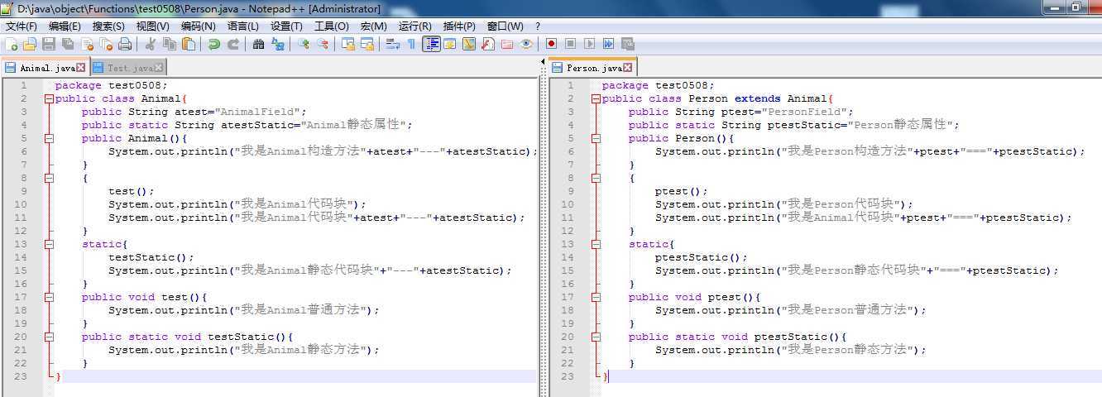Image resolution: width=1102 pixels, height=397 pixels.
Task: Activate the Person.java tab
Action: (592, 68)
